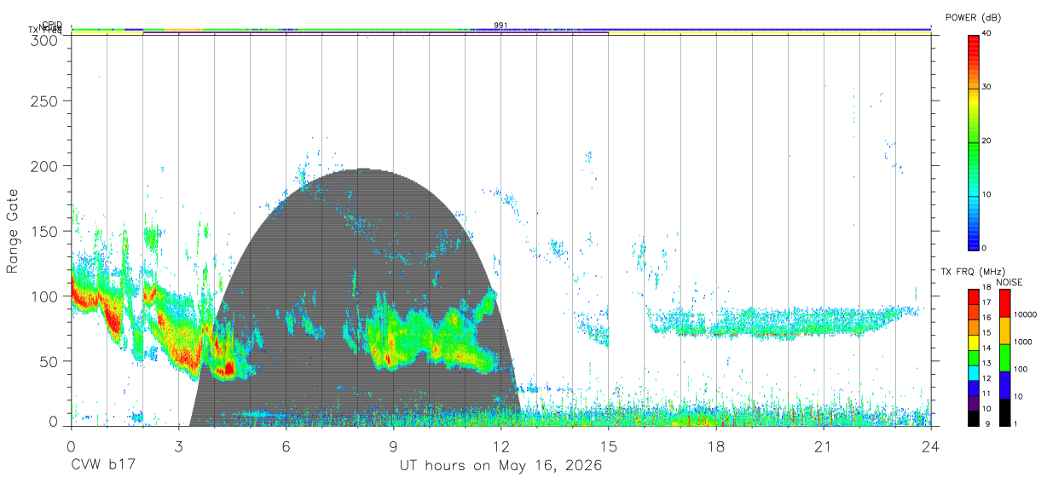
Task: Click the 200 tick label on Range Gate axis
Action: (46, 165)
